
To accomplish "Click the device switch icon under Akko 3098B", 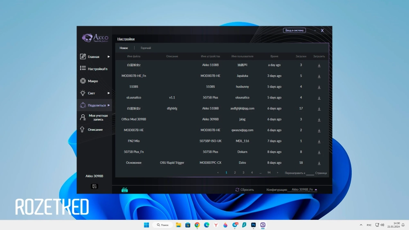I will point(94,186).
